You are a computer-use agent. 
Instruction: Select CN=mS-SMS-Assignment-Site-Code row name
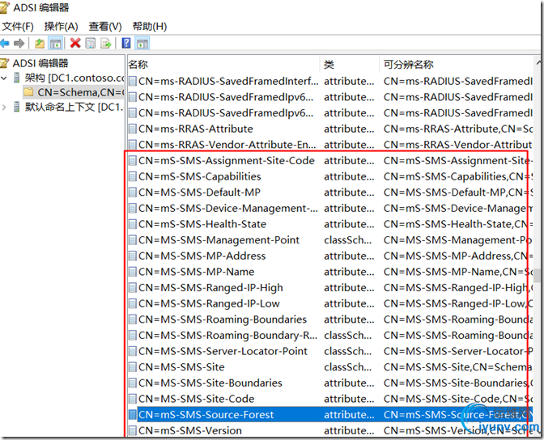pyautogui.click(x=227, y=160)
